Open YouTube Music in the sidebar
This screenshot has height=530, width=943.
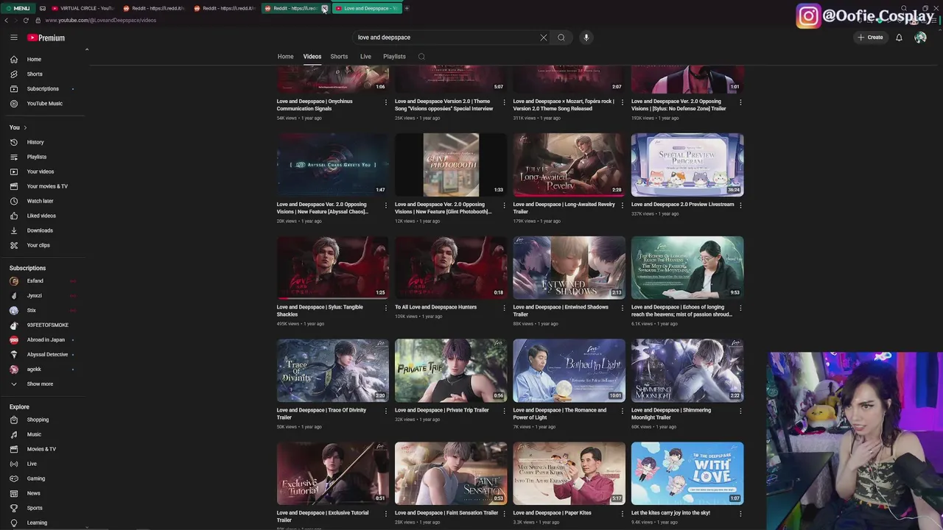click(43, 104)
